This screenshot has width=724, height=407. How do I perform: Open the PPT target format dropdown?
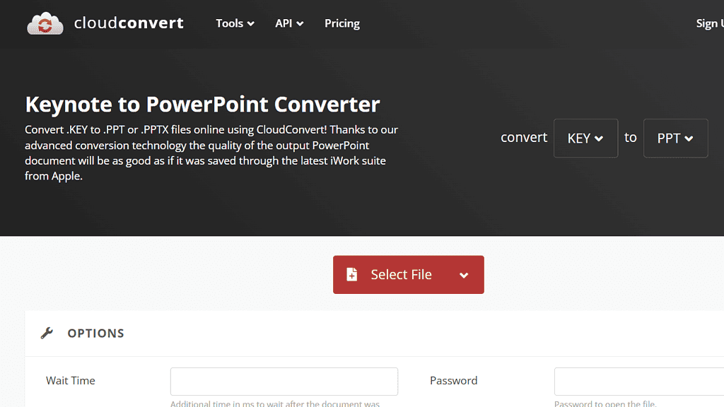pyautogui.click(x=675, y=138)
